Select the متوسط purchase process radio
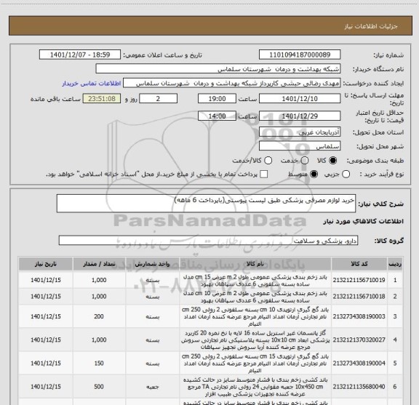This screenshot has height=405, width=419. pyautogui.click(x=314, y=175)
